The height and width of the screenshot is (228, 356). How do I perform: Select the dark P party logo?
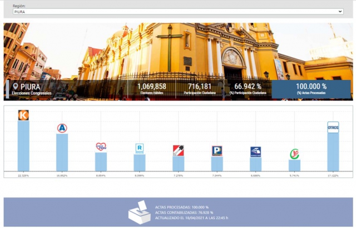tap(217, 151)
